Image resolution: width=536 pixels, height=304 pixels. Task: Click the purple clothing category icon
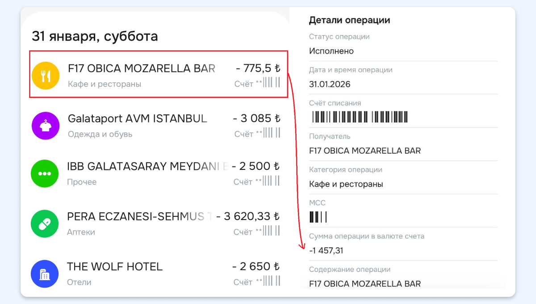click(x=46, y=126)
